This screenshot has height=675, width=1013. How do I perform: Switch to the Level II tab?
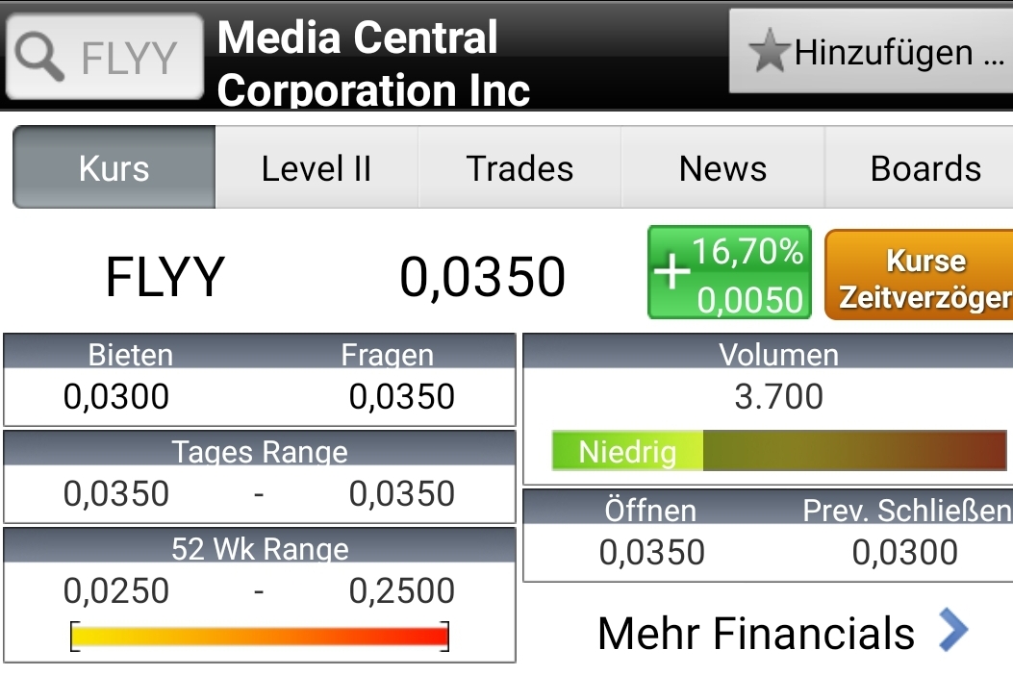tap(317, 168)
